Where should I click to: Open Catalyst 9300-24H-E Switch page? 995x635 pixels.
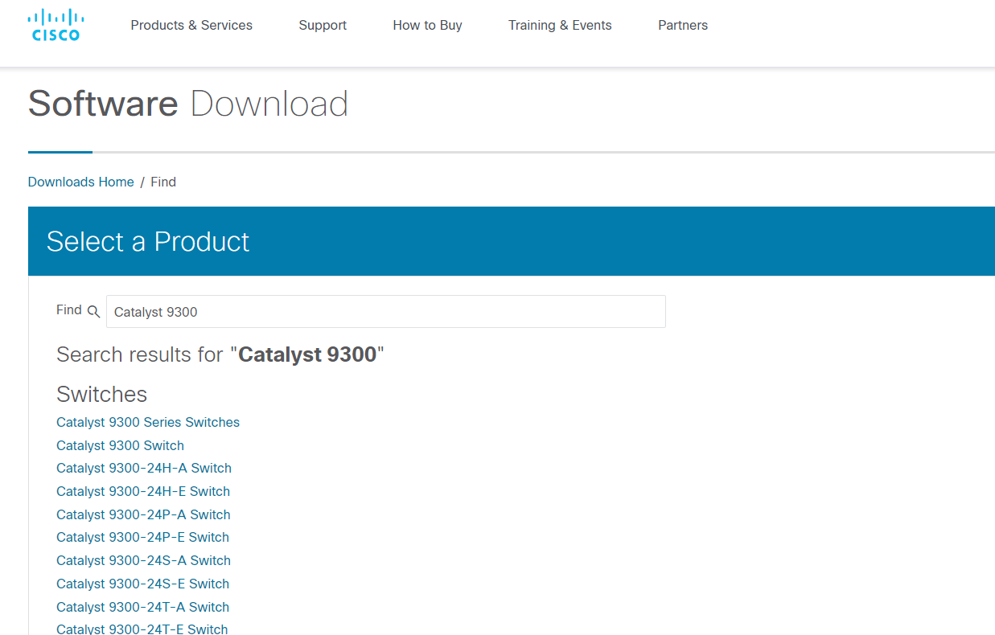tap(142, 491)
